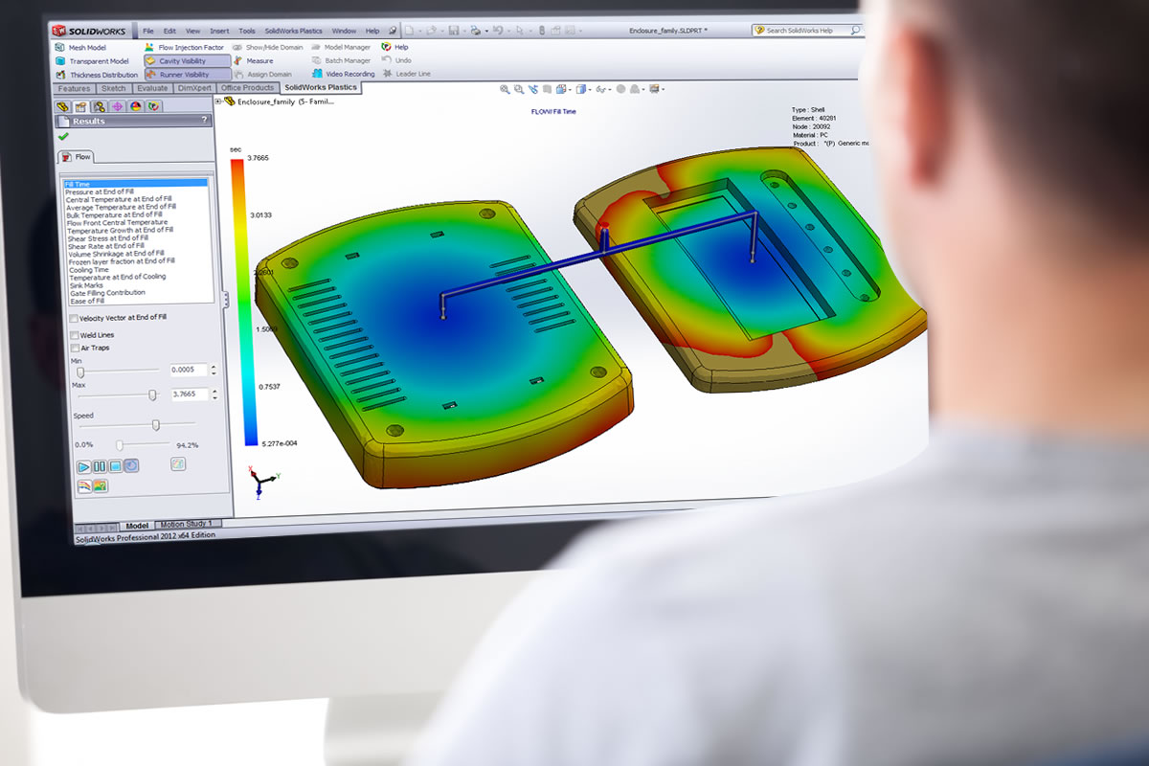Click the Zoom to Fit icon
The height and width of the screenshot is (766, 1149).
pos(505,89)
